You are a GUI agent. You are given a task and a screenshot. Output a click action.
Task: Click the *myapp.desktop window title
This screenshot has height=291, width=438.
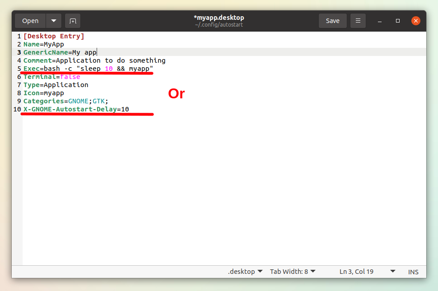coord(219,17)
